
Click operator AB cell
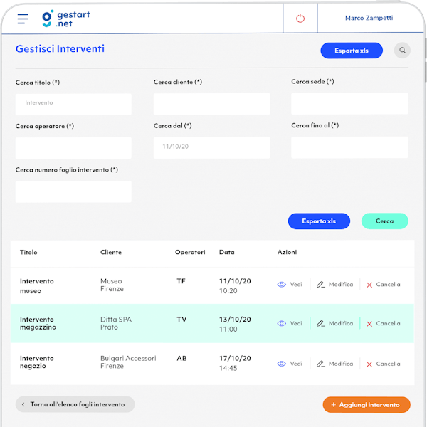181,359
